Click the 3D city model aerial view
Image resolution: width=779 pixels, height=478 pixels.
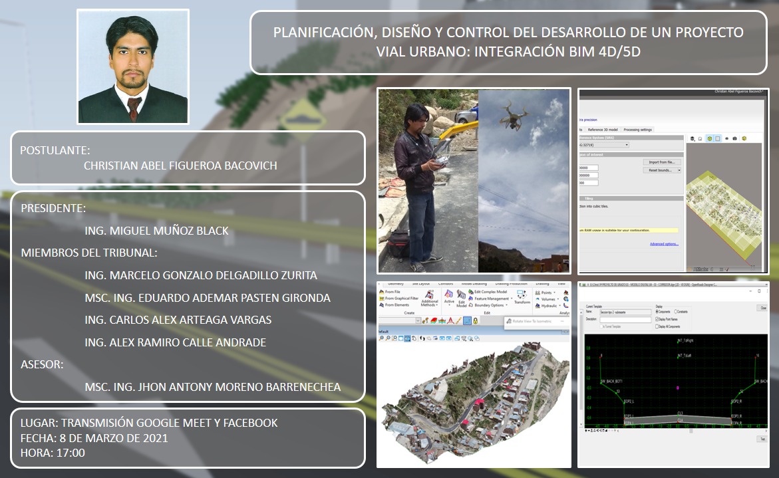pos(474,402)
